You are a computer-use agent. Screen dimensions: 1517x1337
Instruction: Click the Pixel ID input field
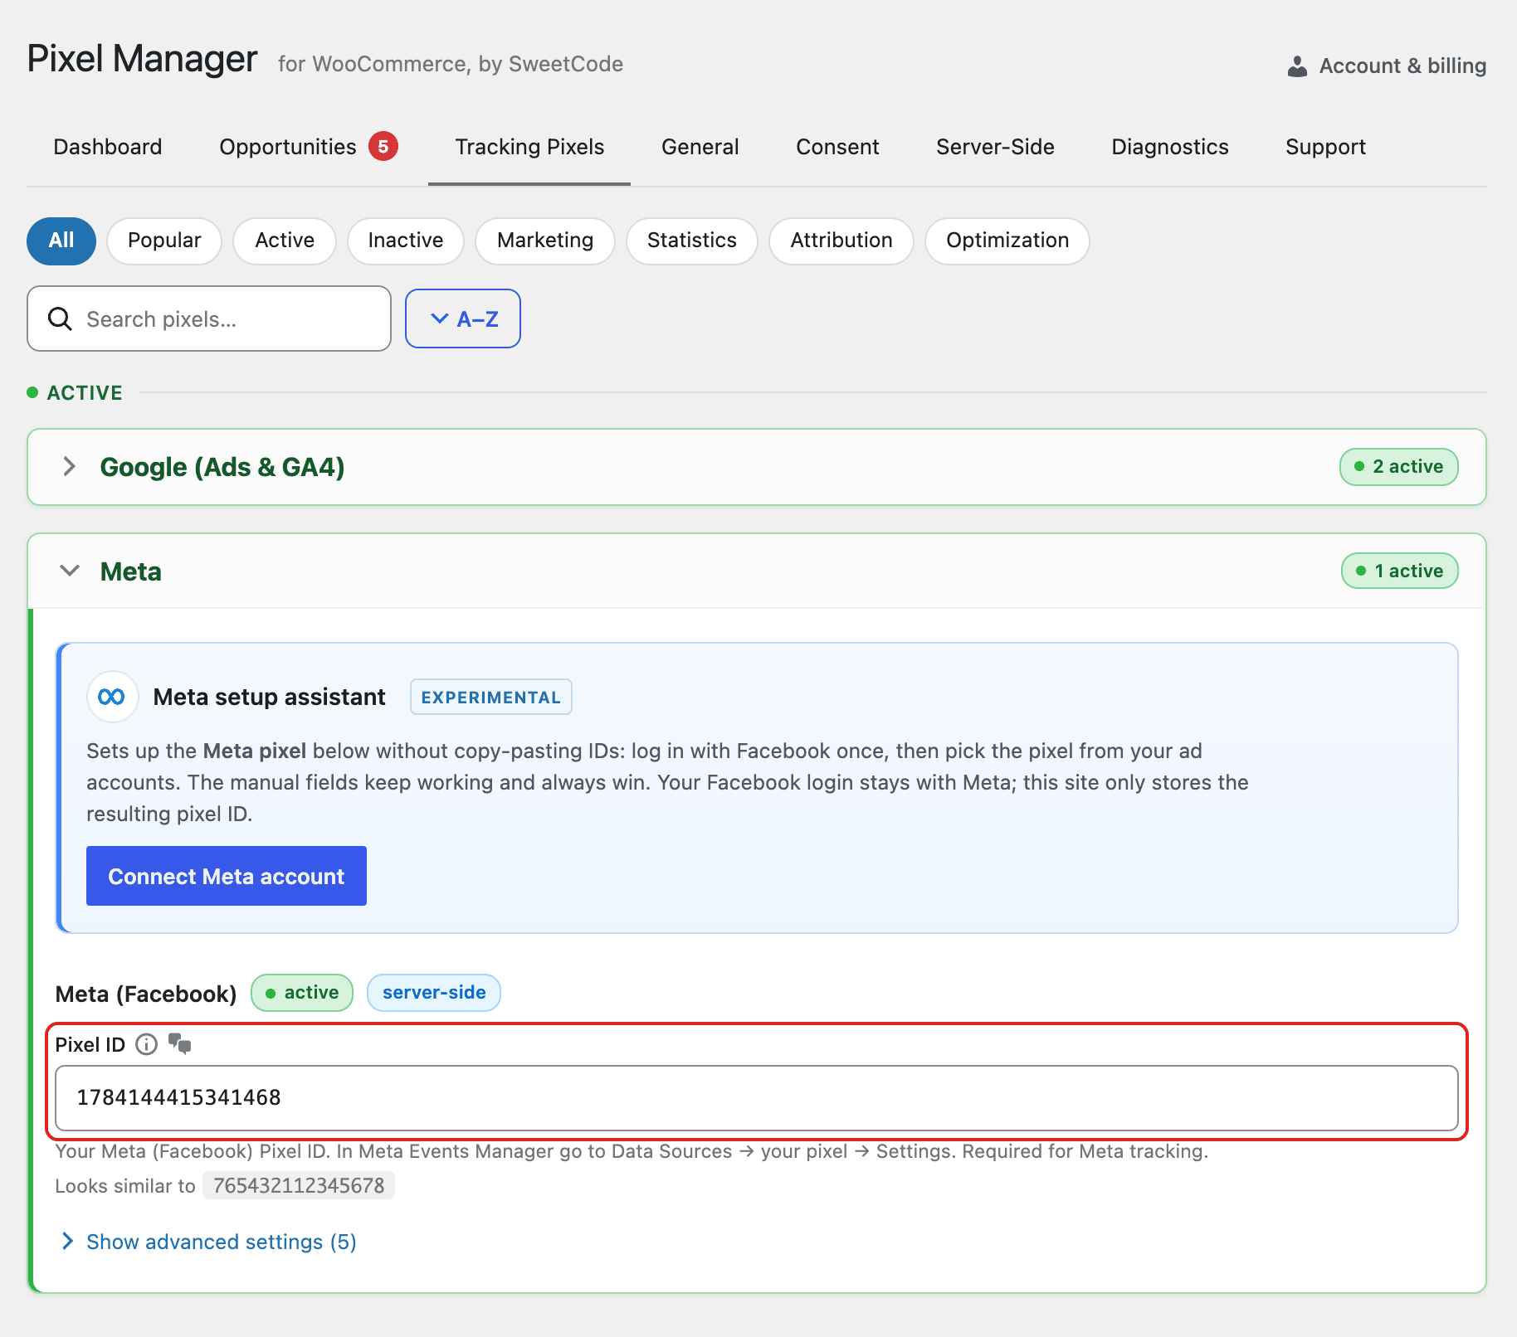point(757,1097)
